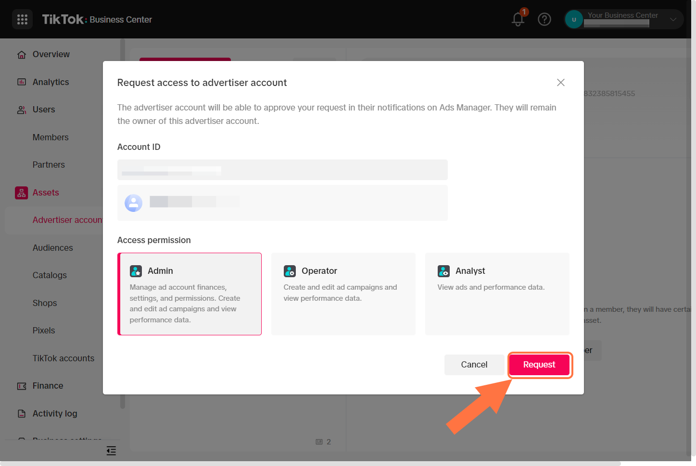Expand the Users section in sidebar

click(x=44, y=110)
